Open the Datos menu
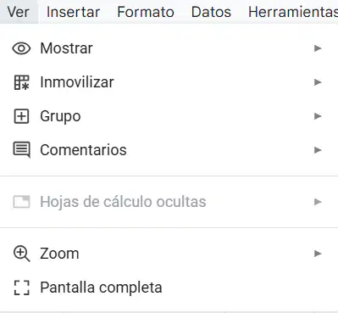Viewport: 338px width, 313px height. (x=211, y=12)
